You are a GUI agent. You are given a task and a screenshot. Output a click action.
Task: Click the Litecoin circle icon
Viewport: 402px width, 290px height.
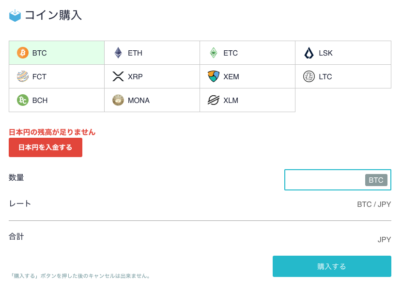click(309, 76)
